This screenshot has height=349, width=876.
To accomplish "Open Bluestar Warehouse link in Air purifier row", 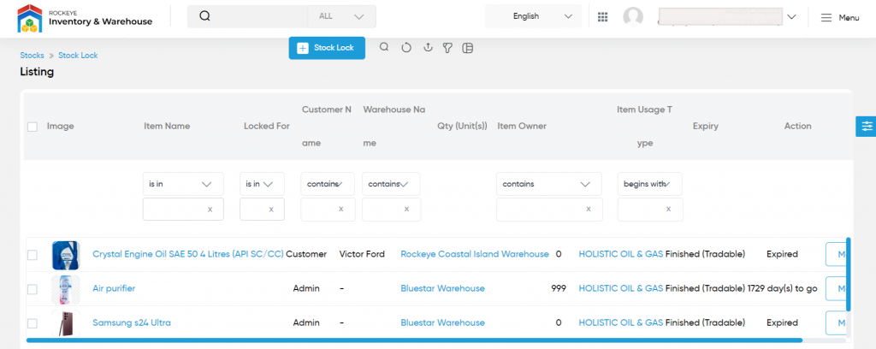I will click(442, 288).
